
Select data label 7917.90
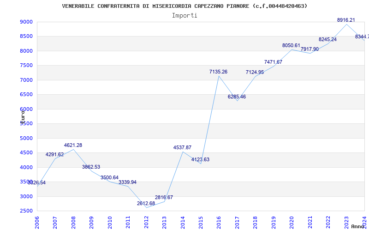point(309,49)
